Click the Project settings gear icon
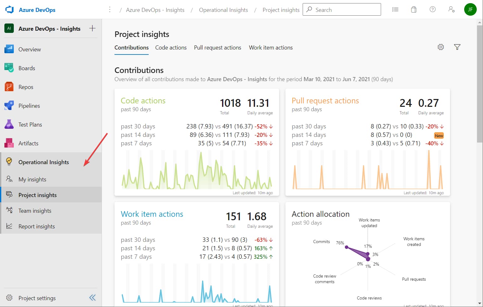 tap(9, 298)
